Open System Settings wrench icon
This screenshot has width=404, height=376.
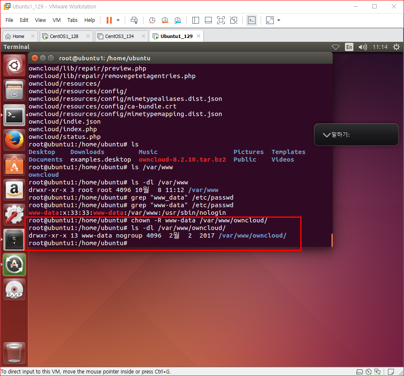click(x=14, y=215)
